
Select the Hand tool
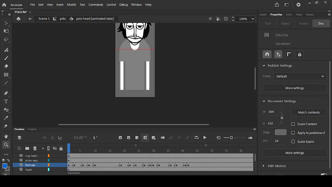[6, 137]
